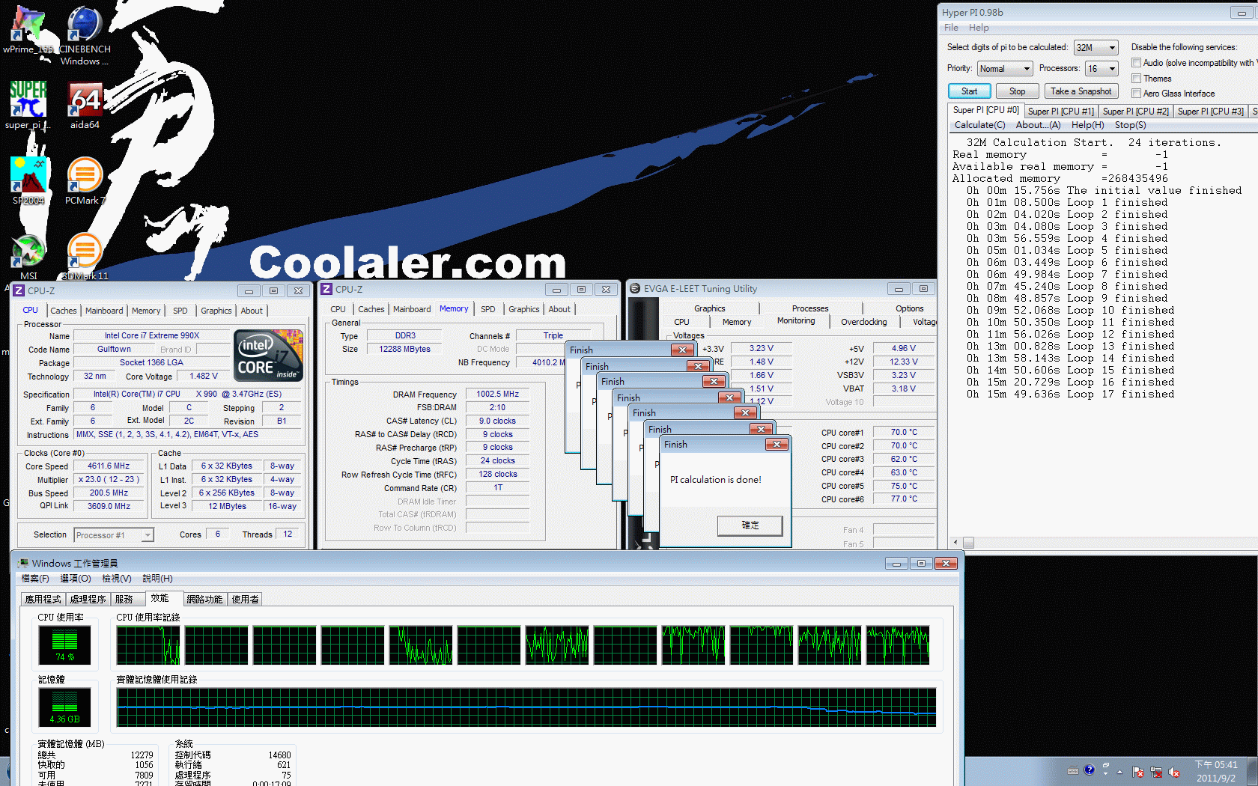This screenshot has height=786, width=1258.
Task: Toggle Aero Glass Interface checkbox
Action: 1136,93
